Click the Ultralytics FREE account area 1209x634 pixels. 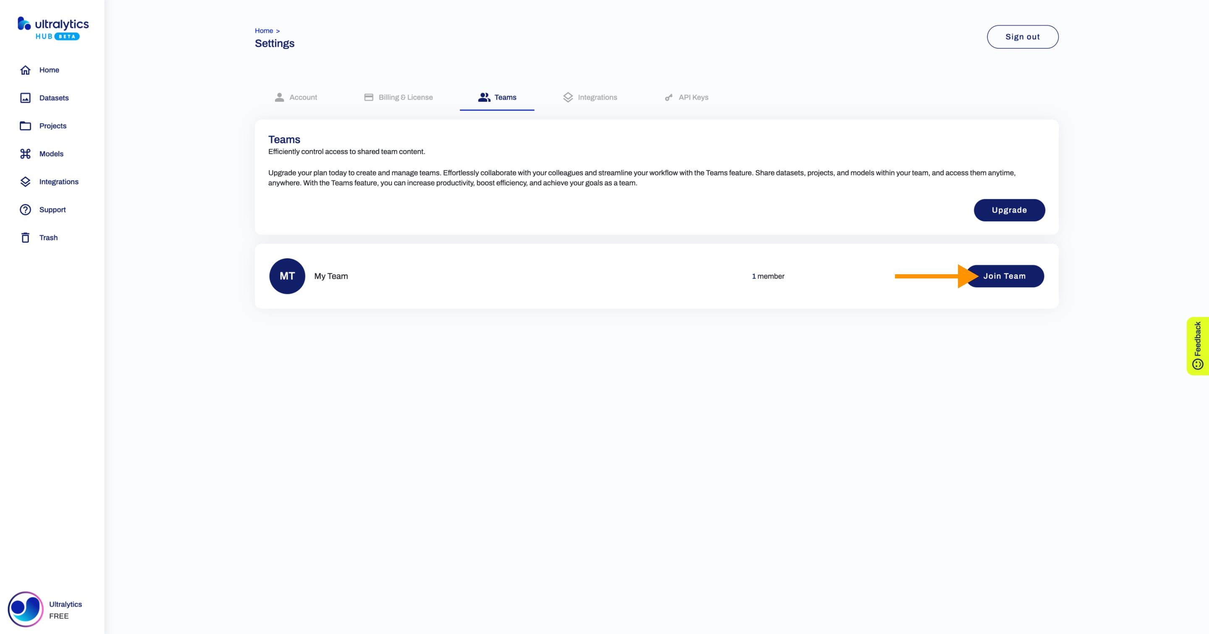tap(51, 609)
